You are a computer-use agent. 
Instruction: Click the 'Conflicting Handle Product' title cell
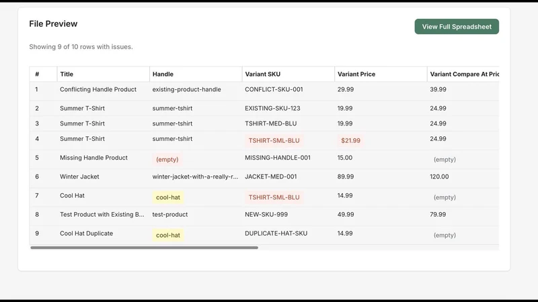tap(98, 89)
